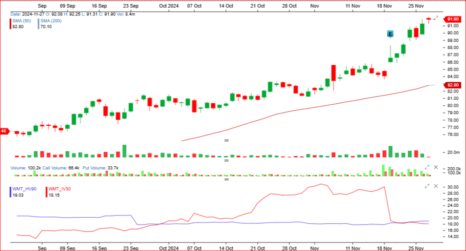This screenshot has width=466, height=251.
Task: Select the WMT_HV90 legend label
Action: 25,189
